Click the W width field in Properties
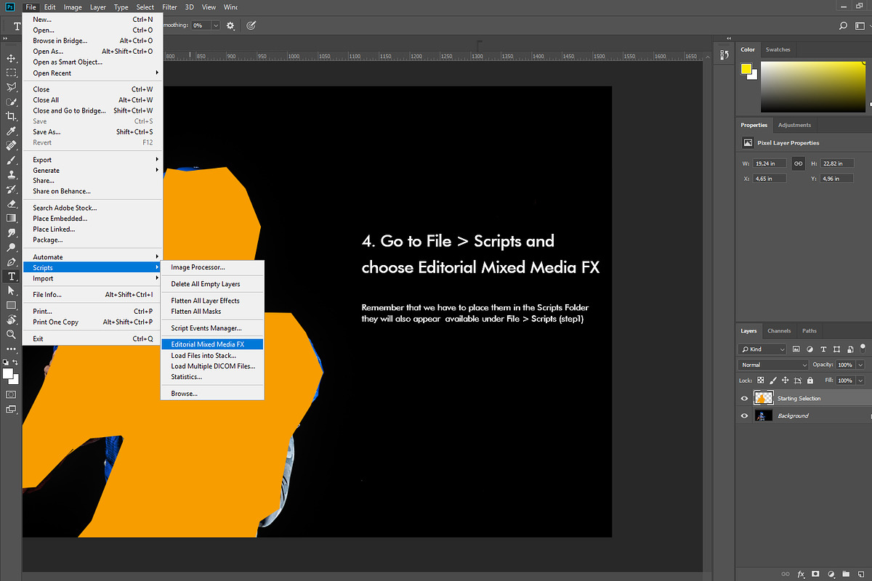This screenshot has height=581, width=872. (x=769, y=163)
